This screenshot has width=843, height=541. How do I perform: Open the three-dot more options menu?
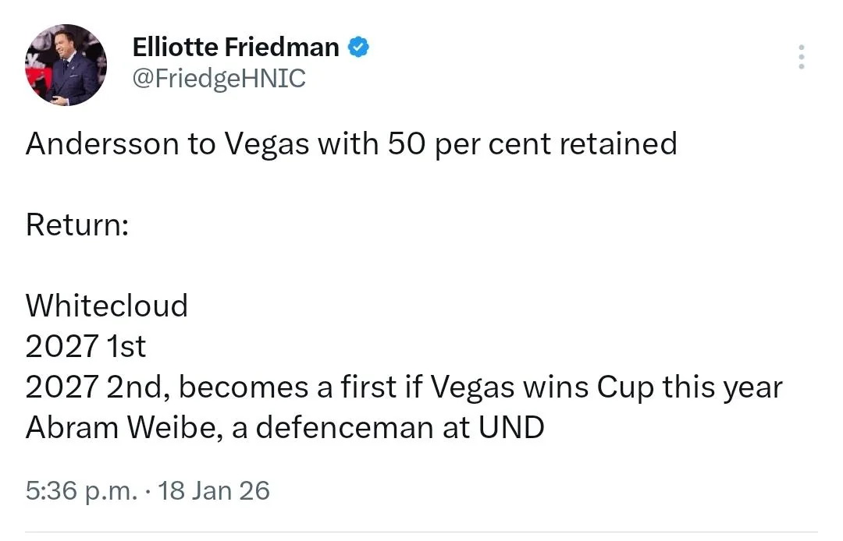(802, 58)
